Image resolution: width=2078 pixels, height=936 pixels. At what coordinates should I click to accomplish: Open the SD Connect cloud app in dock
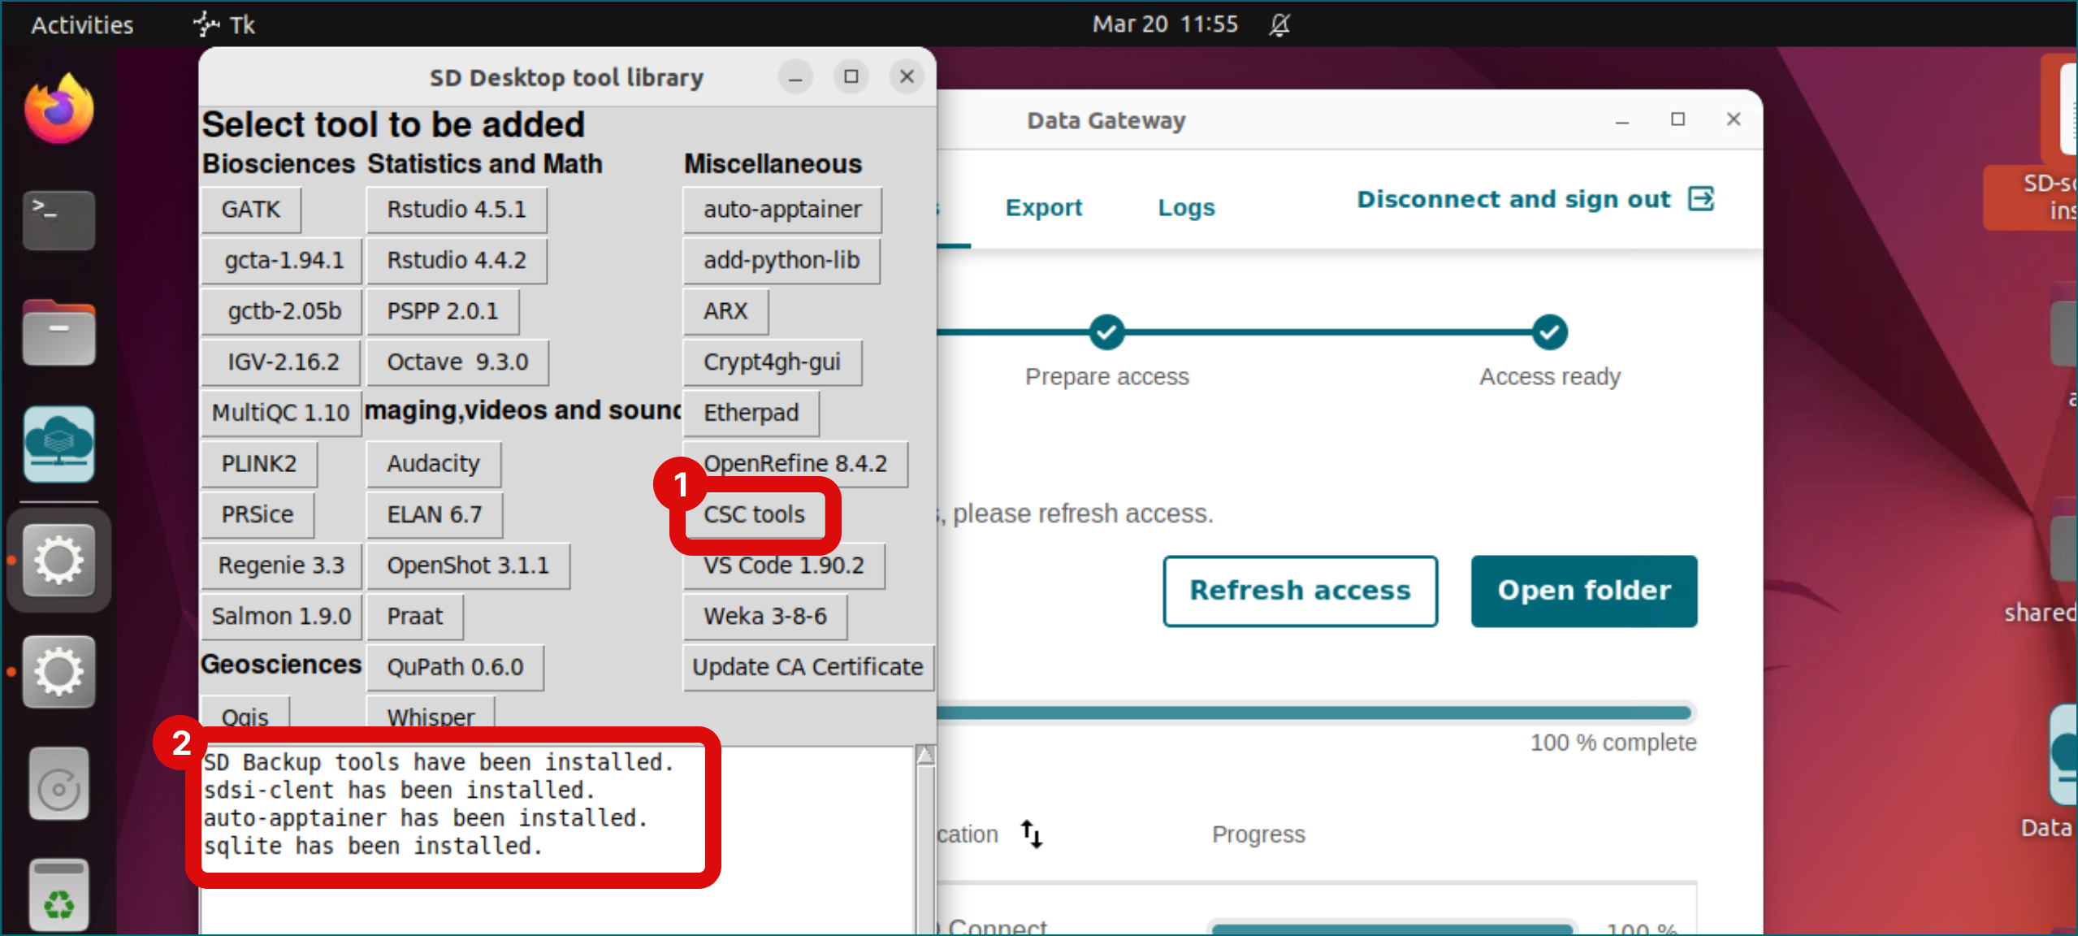click(57, 444)
